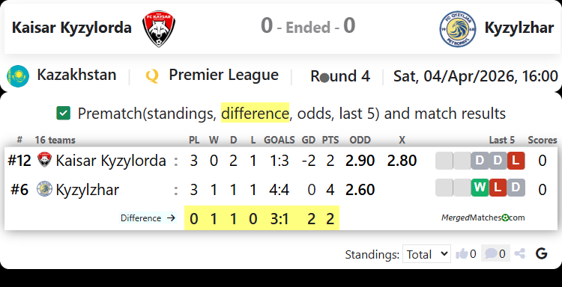
Task: Click the FC Kyzylzhar round crest logo
Action: pyautogui.click(x=458, y=28)
